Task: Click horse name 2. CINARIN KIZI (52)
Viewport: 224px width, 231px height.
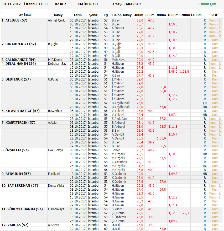Action: pos(19,44)
